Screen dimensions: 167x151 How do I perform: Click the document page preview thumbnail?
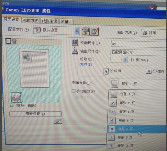pyautogui.click(x=34, y=68)
